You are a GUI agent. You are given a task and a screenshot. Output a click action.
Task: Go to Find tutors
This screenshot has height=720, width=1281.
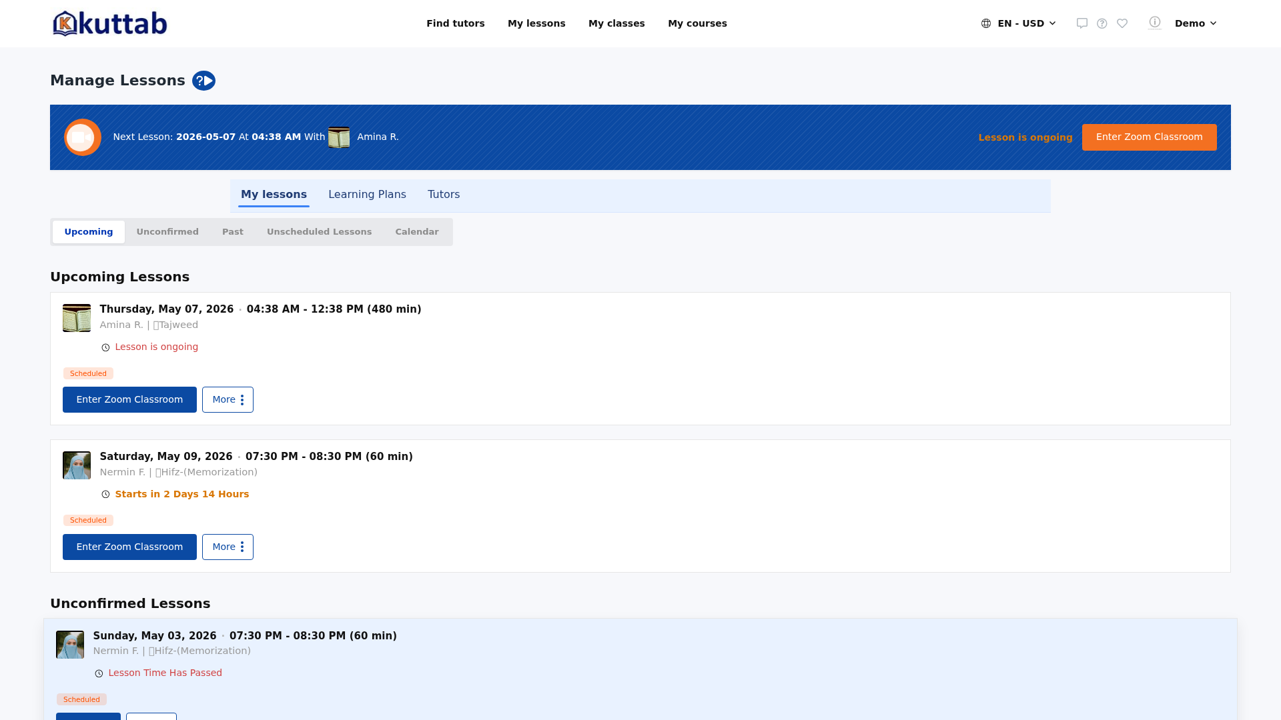(456, 23)
